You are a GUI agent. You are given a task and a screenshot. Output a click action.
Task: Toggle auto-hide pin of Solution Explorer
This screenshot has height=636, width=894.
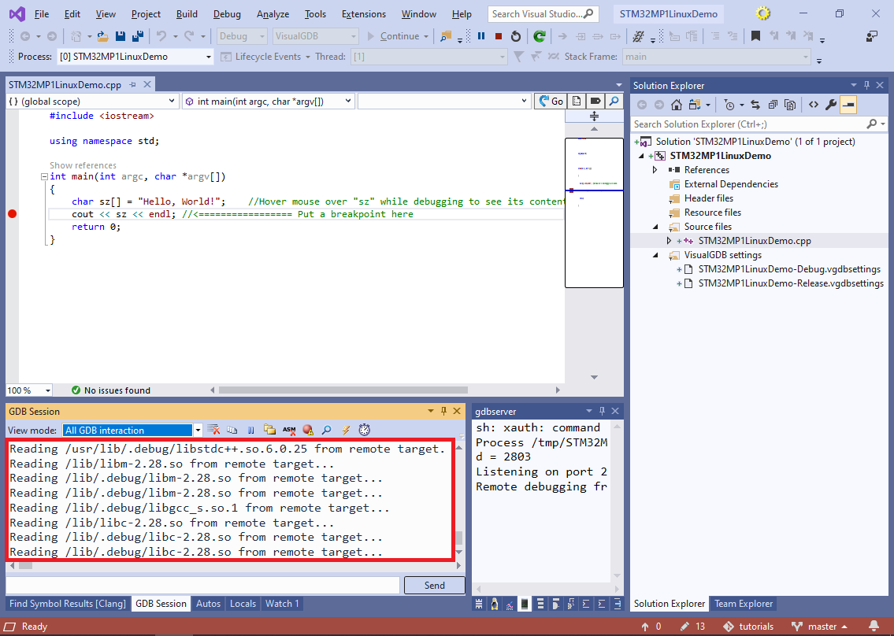(x=866, y=85)
